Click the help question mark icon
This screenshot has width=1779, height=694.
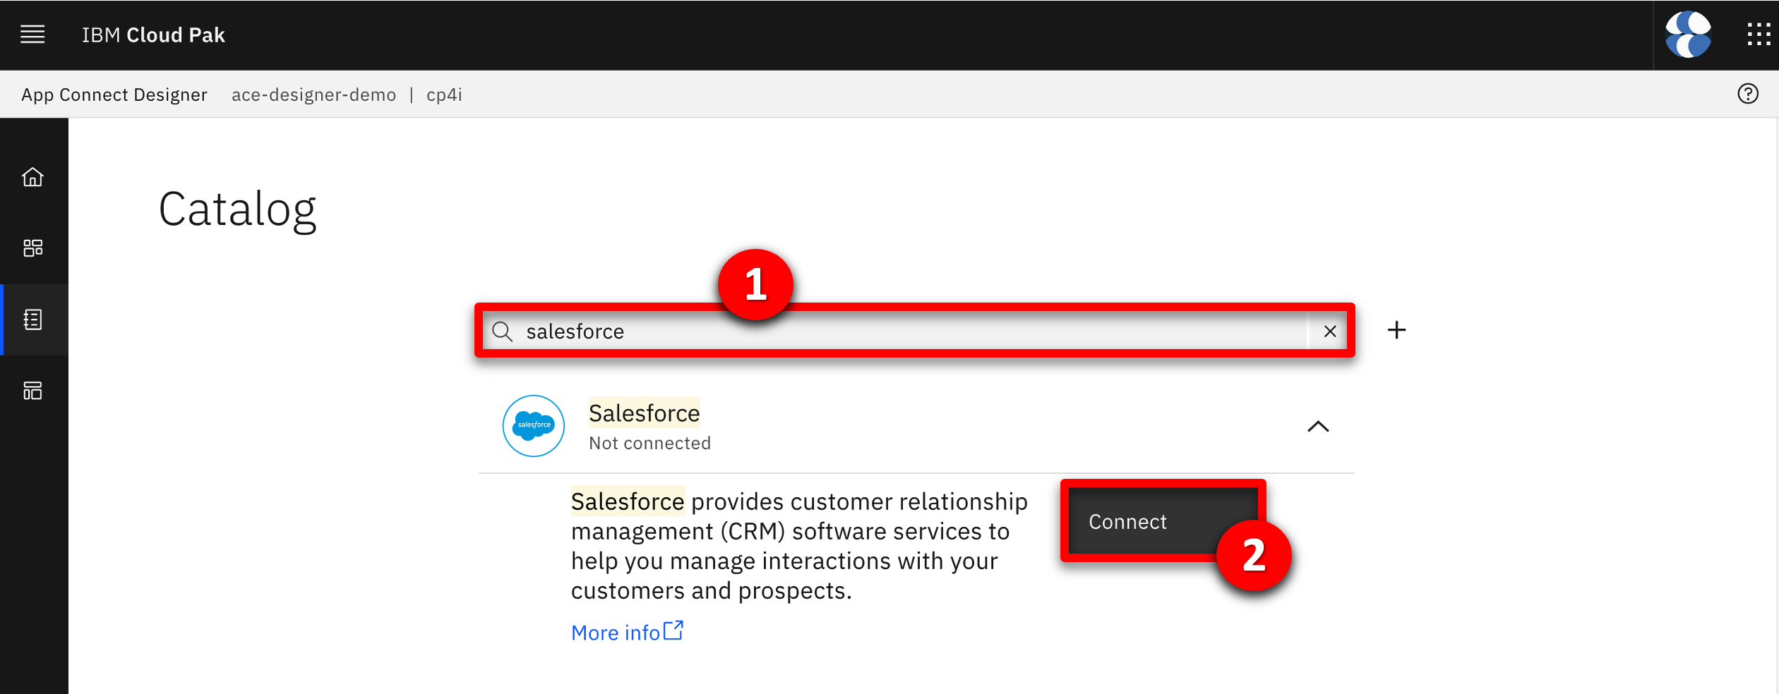point(1748,94)
